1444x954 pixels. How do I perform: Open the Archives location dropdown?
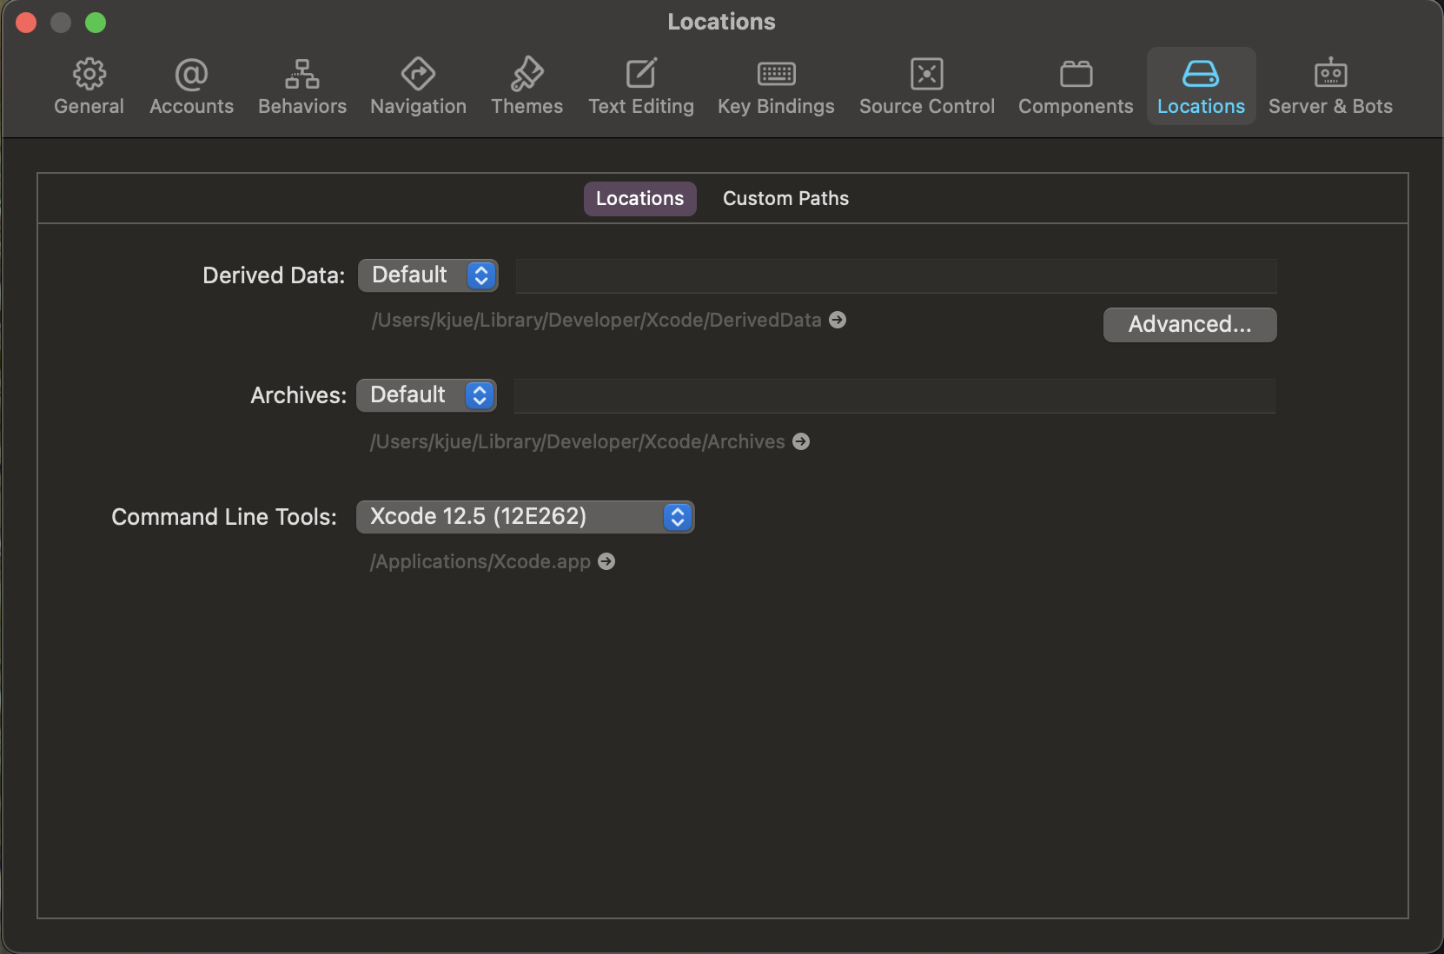[x=426, y=394]
